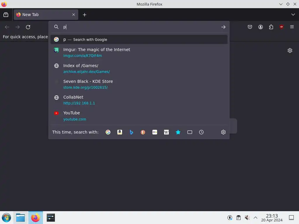
Task: Open the Imgur: The magic of the Internet suggestion
Action: [x=139, y=52]
